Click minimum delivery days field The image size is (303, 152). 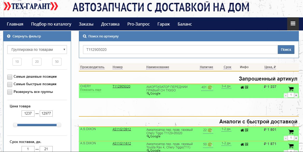(28, 149)
